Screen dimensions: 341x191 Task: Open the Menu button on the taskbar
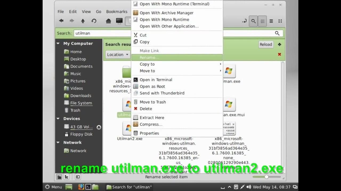54,187
